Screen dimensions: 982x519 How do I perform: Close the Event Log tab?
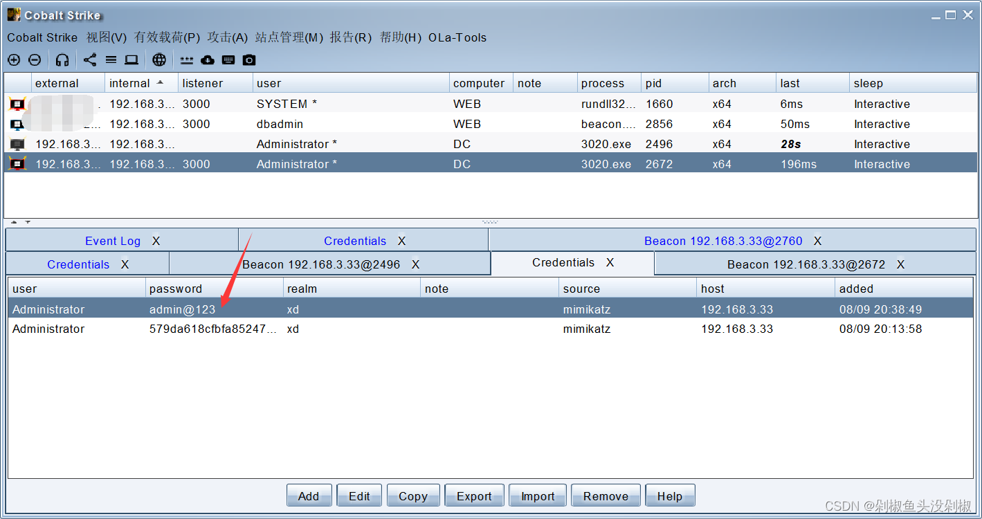coord(156,241)
